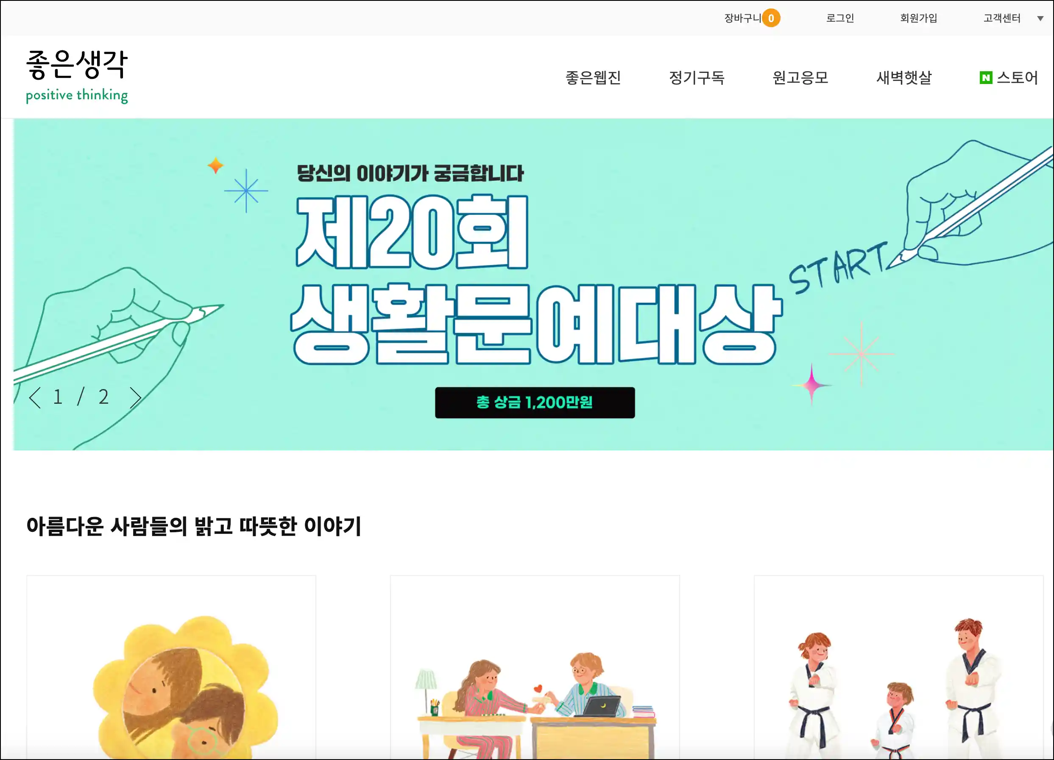The height and width of the screenshot is (760, 1054).
Task: Go to previous banner slide arrow
Action: point(35,397)
